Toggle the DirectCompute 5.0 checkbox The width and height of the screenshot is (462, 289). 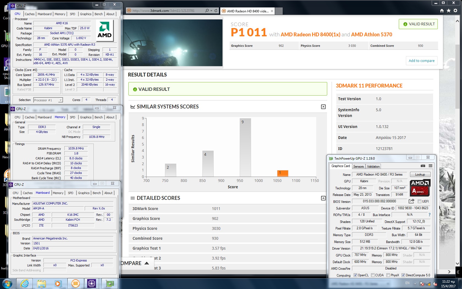click(403, 275)
